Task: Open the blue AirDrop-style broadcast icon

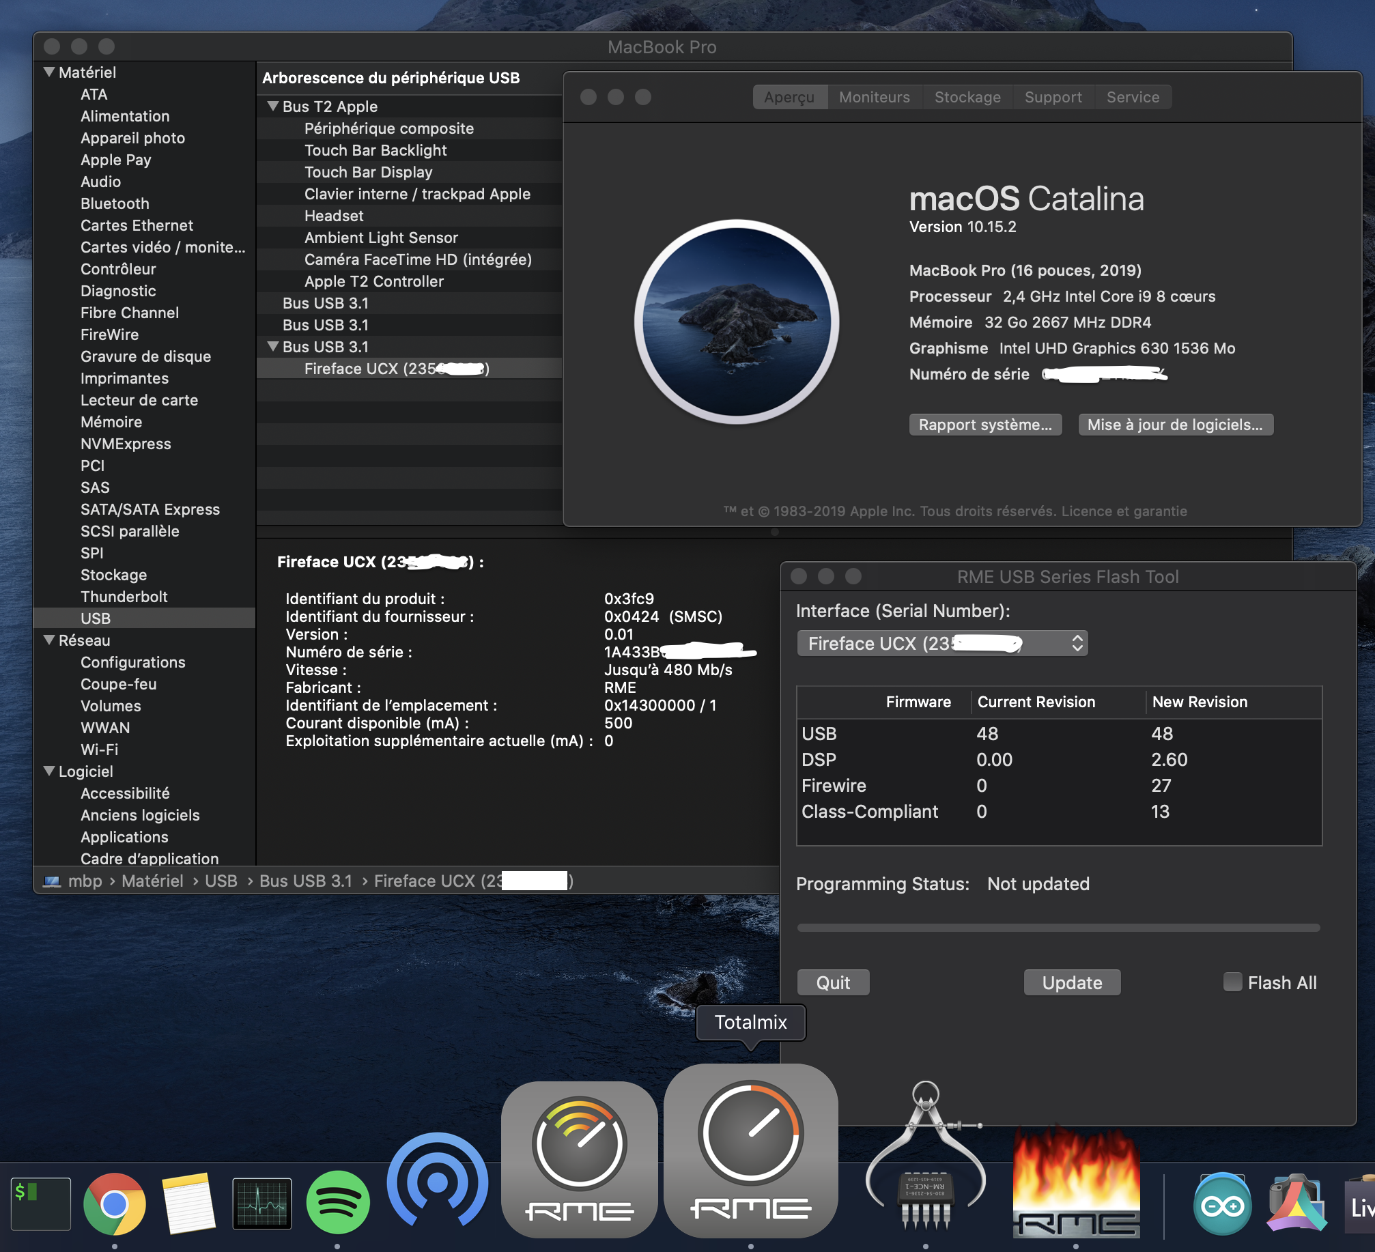Action: [x=438, y=1180]
